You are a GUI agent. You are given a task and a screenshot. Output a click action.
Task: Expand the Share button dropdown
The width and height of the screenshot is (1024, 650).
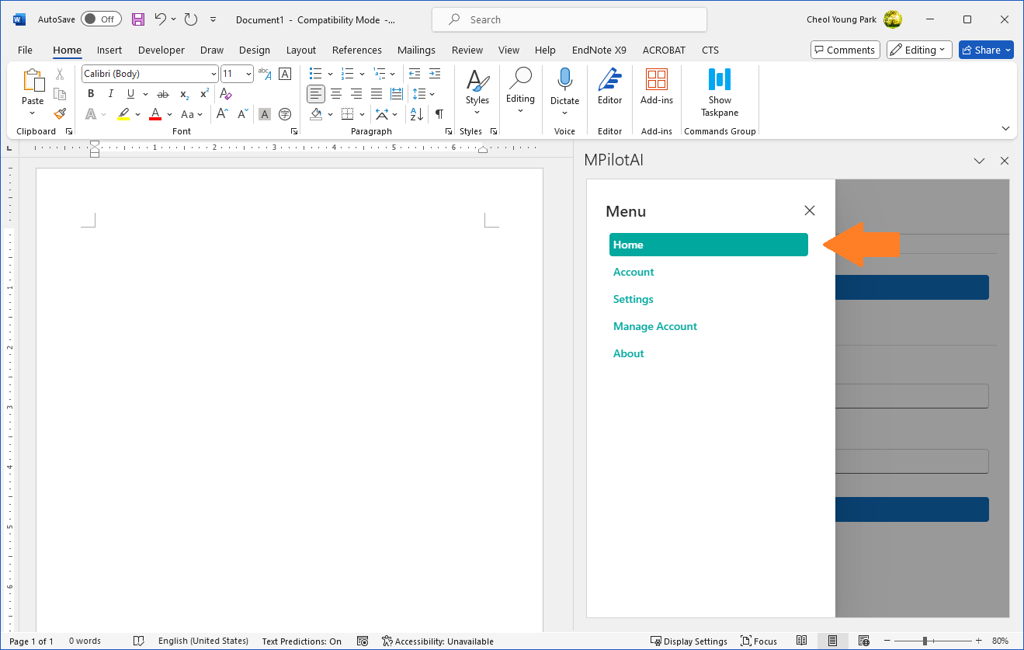pos(1008,50)
